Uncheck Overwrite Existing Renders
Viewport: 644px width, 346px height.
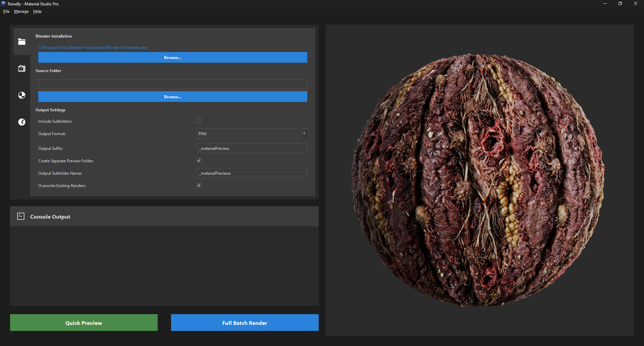(x=199, y=185)
